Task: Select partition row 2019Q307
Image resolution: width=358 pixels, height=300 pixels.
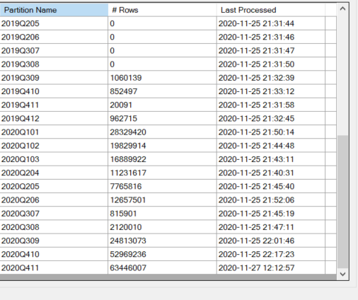Action: click(x=168, y=51)
